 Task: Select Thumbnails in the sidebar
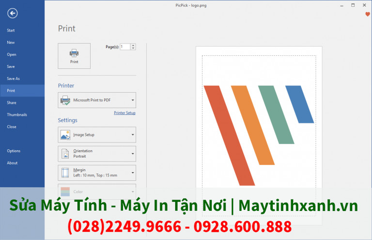(x=22, y=114)
